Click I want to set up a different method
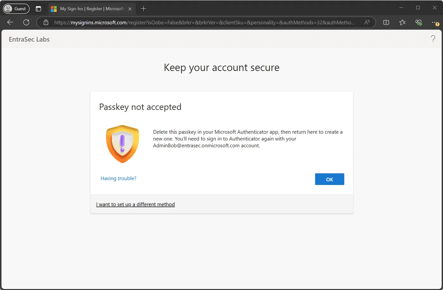Image resolution: width=443 pixels, height=290 pixels. click(135, 204)
